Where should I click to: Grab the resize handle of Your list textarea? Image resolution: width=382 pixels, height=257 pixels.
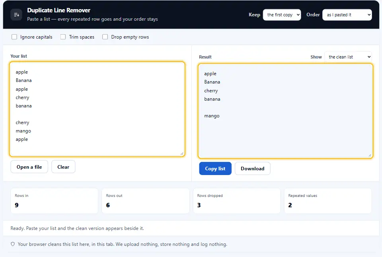[x=182, y=154]
